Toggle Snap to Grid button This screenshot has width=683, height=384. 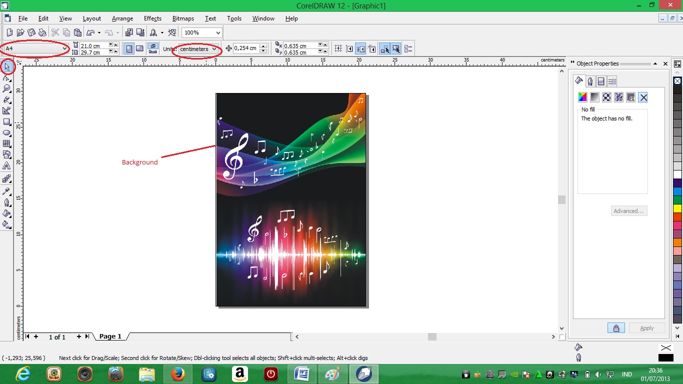338,48
